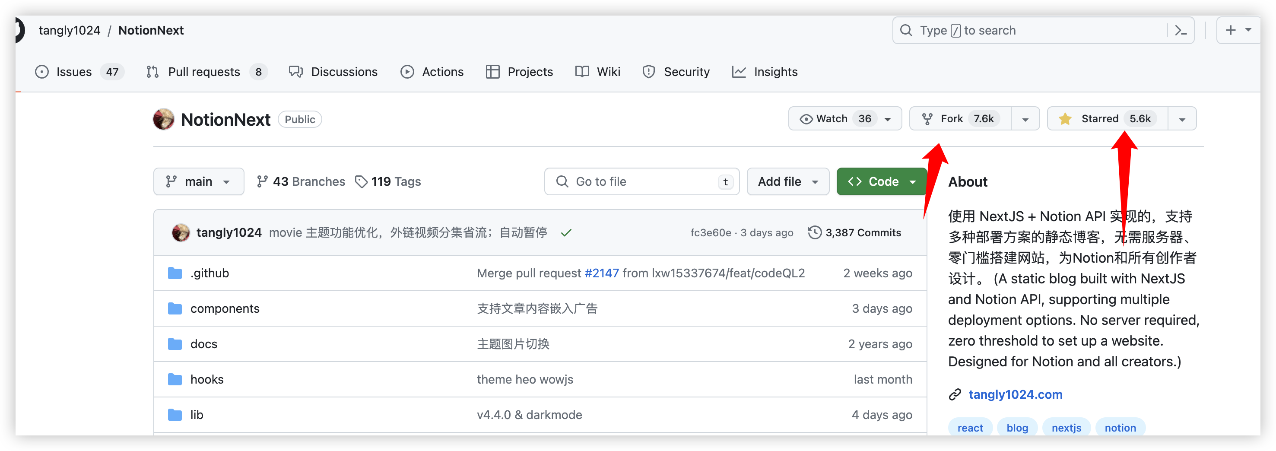1276x451 pixels.
Task: Click the .github folder icon
Action: pyautogui.click(x=175, y=273)
